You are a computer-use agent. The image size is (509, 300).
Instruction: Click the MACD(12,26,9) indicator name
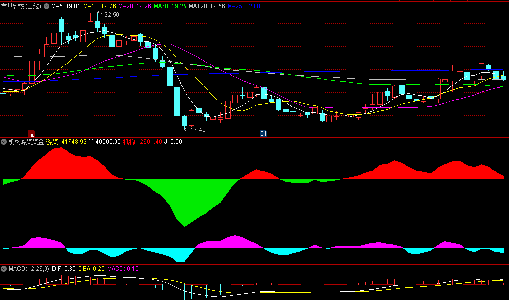coord(29,269)
